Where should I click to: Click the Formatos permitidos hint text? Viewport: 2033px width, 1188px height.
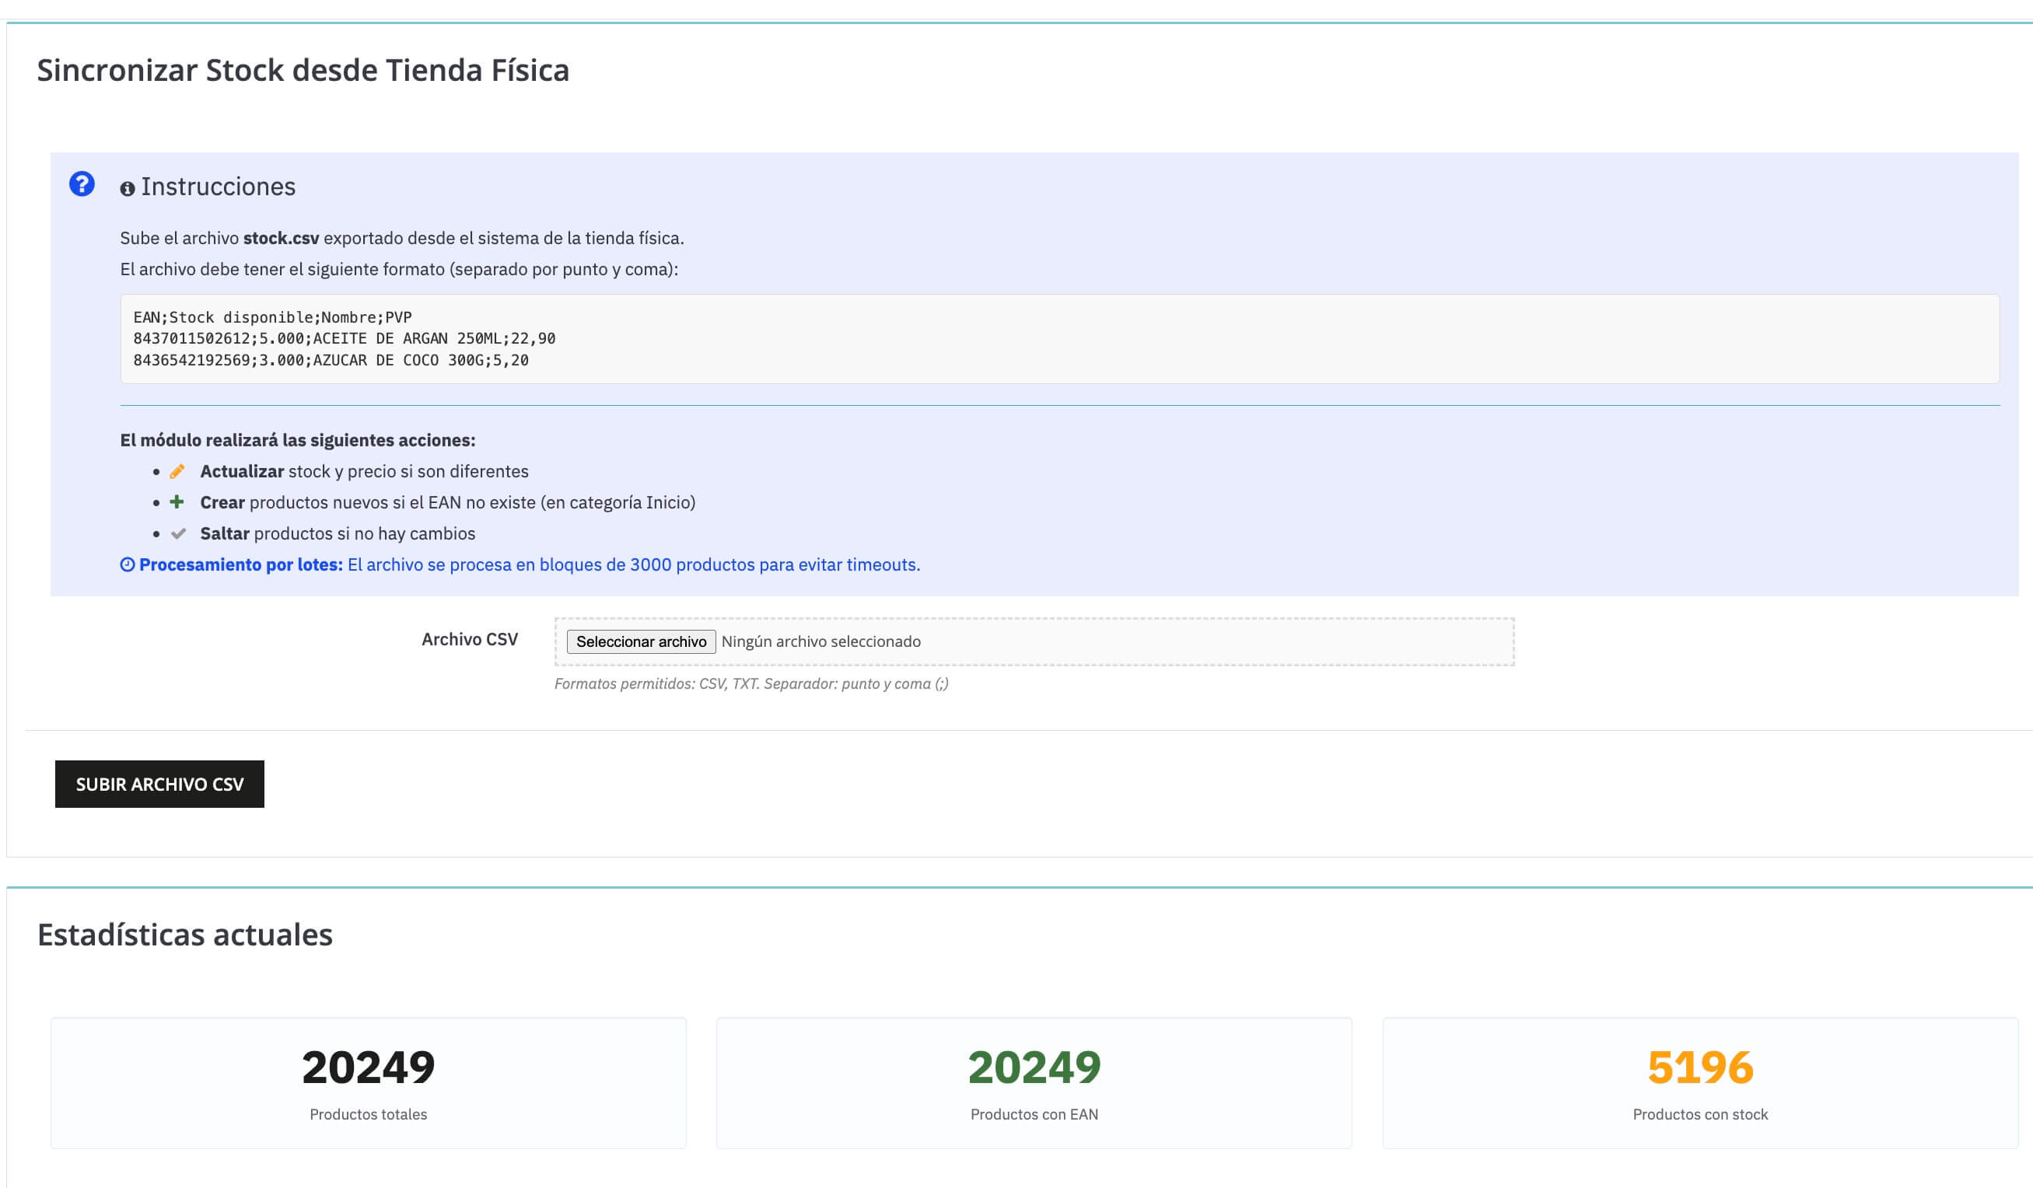tap(751, 684)
